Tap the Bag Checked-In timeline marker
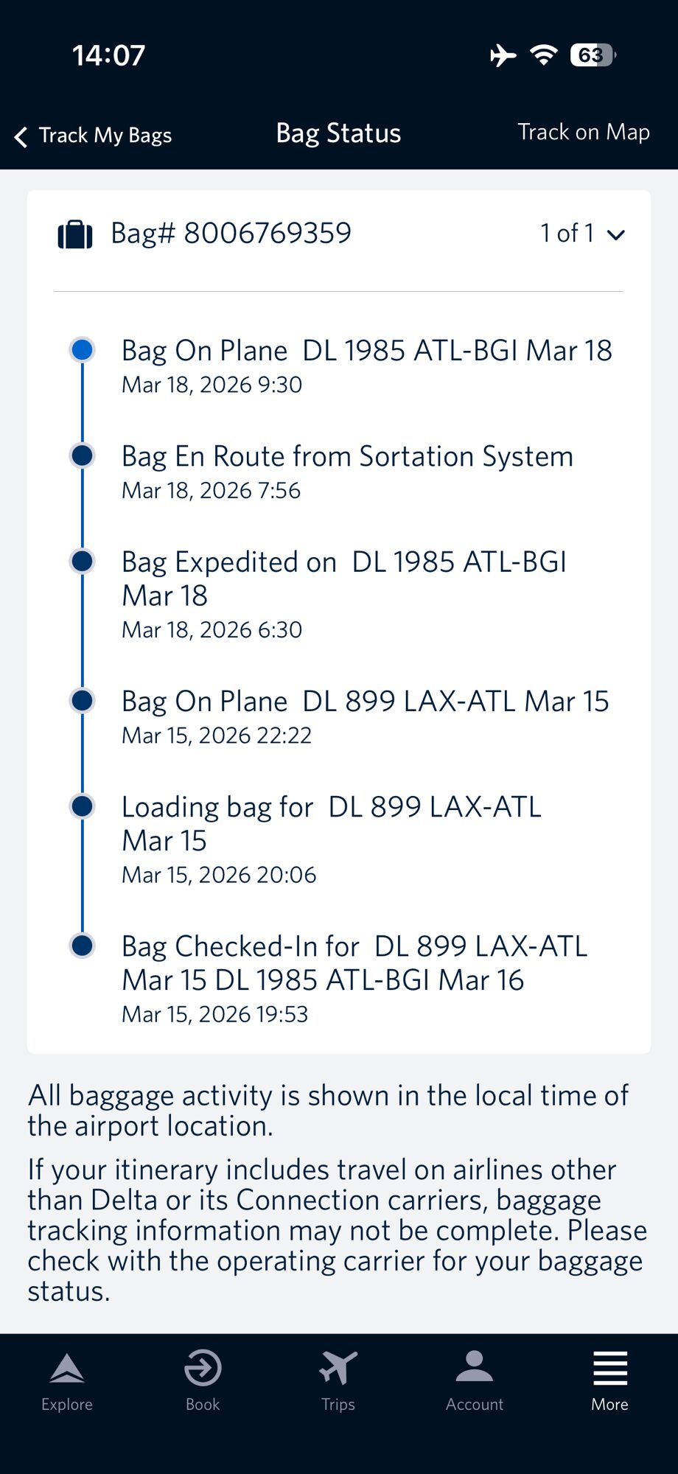 83,945
